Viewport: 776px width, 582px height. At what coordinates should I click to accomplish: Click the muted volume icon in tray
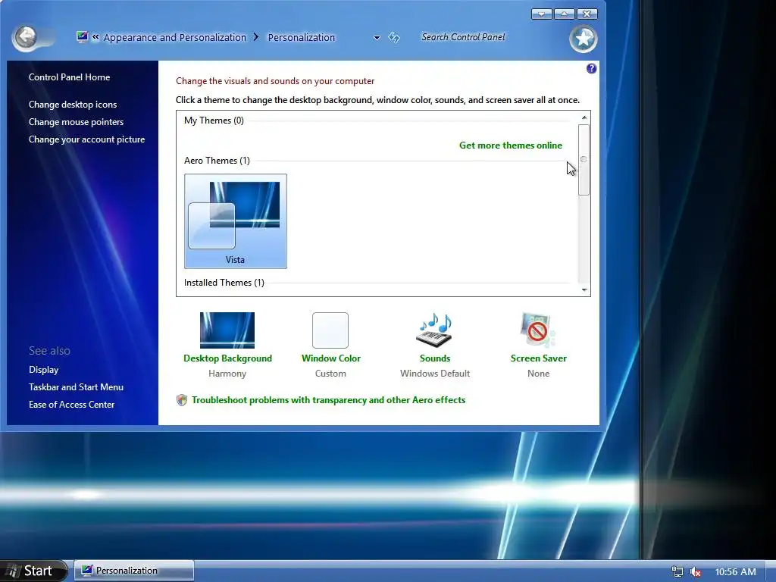coord(696,571)
